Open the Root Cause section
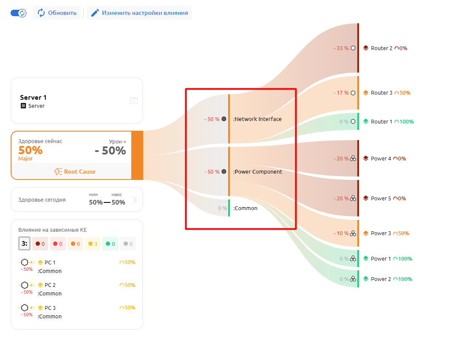The height and width of the screenshot is (337, 455). click(75, 171)
